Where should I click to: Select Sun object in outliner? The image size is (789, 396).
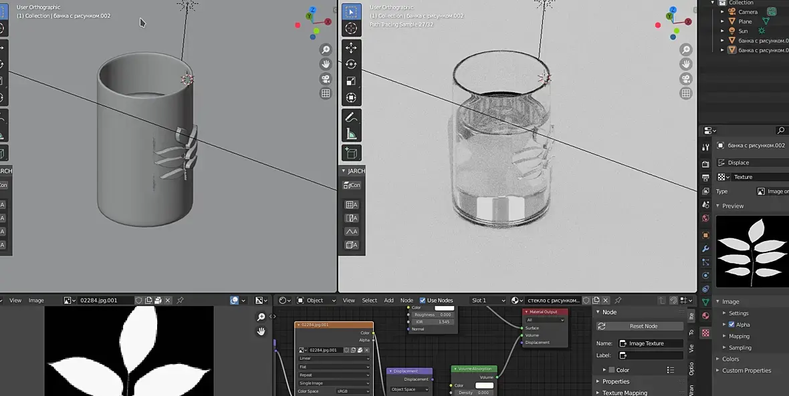[x=744, y=31]
